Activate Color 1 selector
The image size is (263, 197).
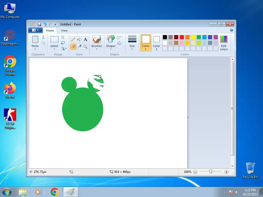146,43
